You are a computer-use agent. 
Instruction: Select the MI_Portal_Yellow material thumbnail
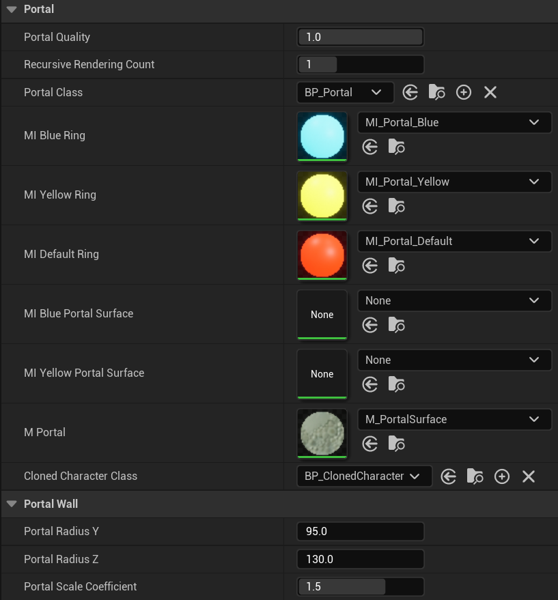(322, 196)
